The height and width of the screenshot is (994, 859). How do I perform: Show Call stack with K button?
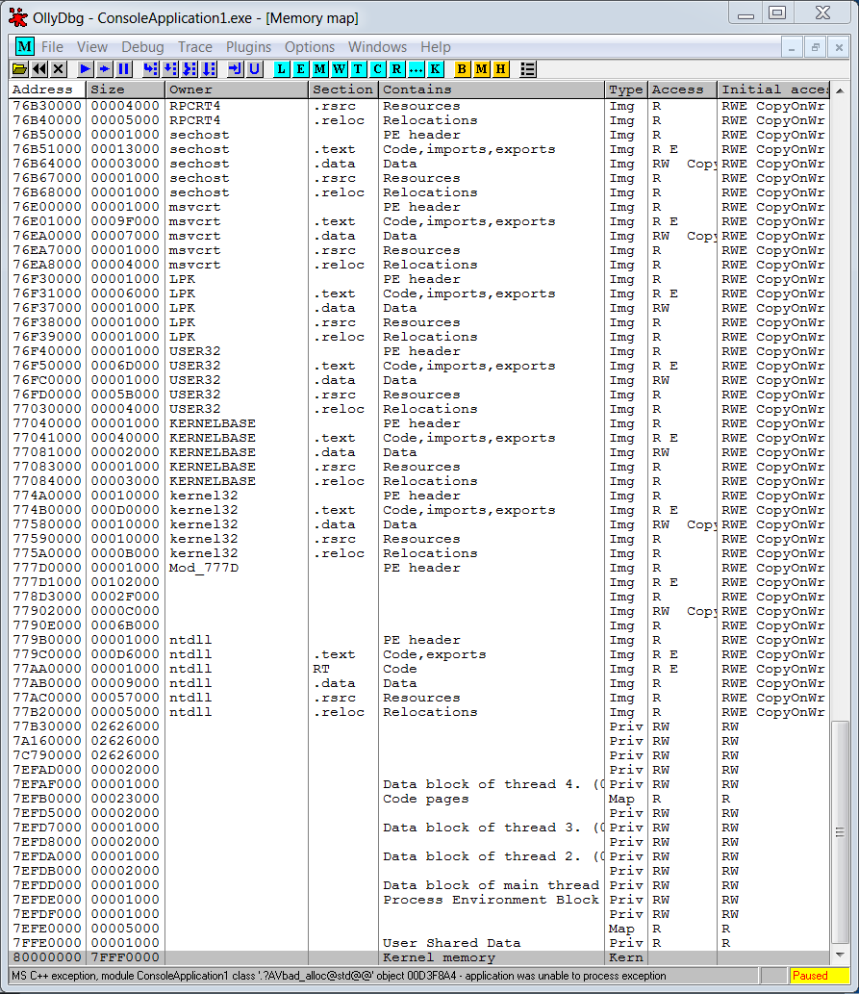point(436,69)
